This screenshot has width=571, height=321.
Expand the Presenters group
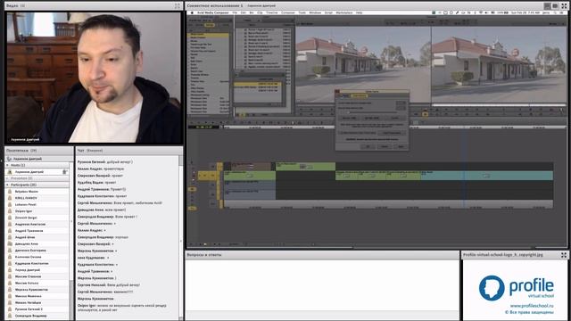click(x=7, y=178)
